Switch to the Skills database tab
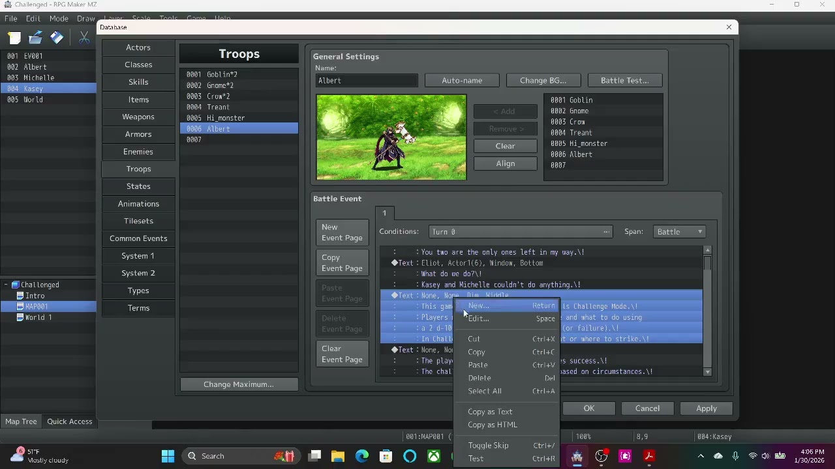The width and height of the screenshot is (835, 469). [138, 82]
